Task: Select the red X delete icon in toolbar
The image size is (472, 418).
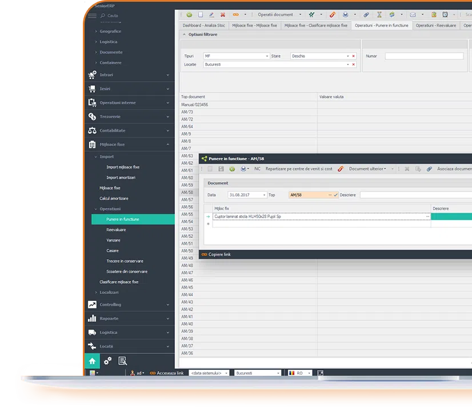Action: click(x=224, y=14)
